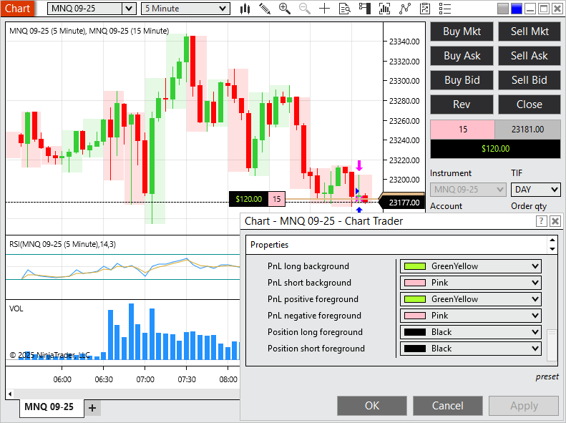Viewport: 566px width, 423px height.
Task: Select the drawing tools pencil icon
Action: click(x=265, y=9)
